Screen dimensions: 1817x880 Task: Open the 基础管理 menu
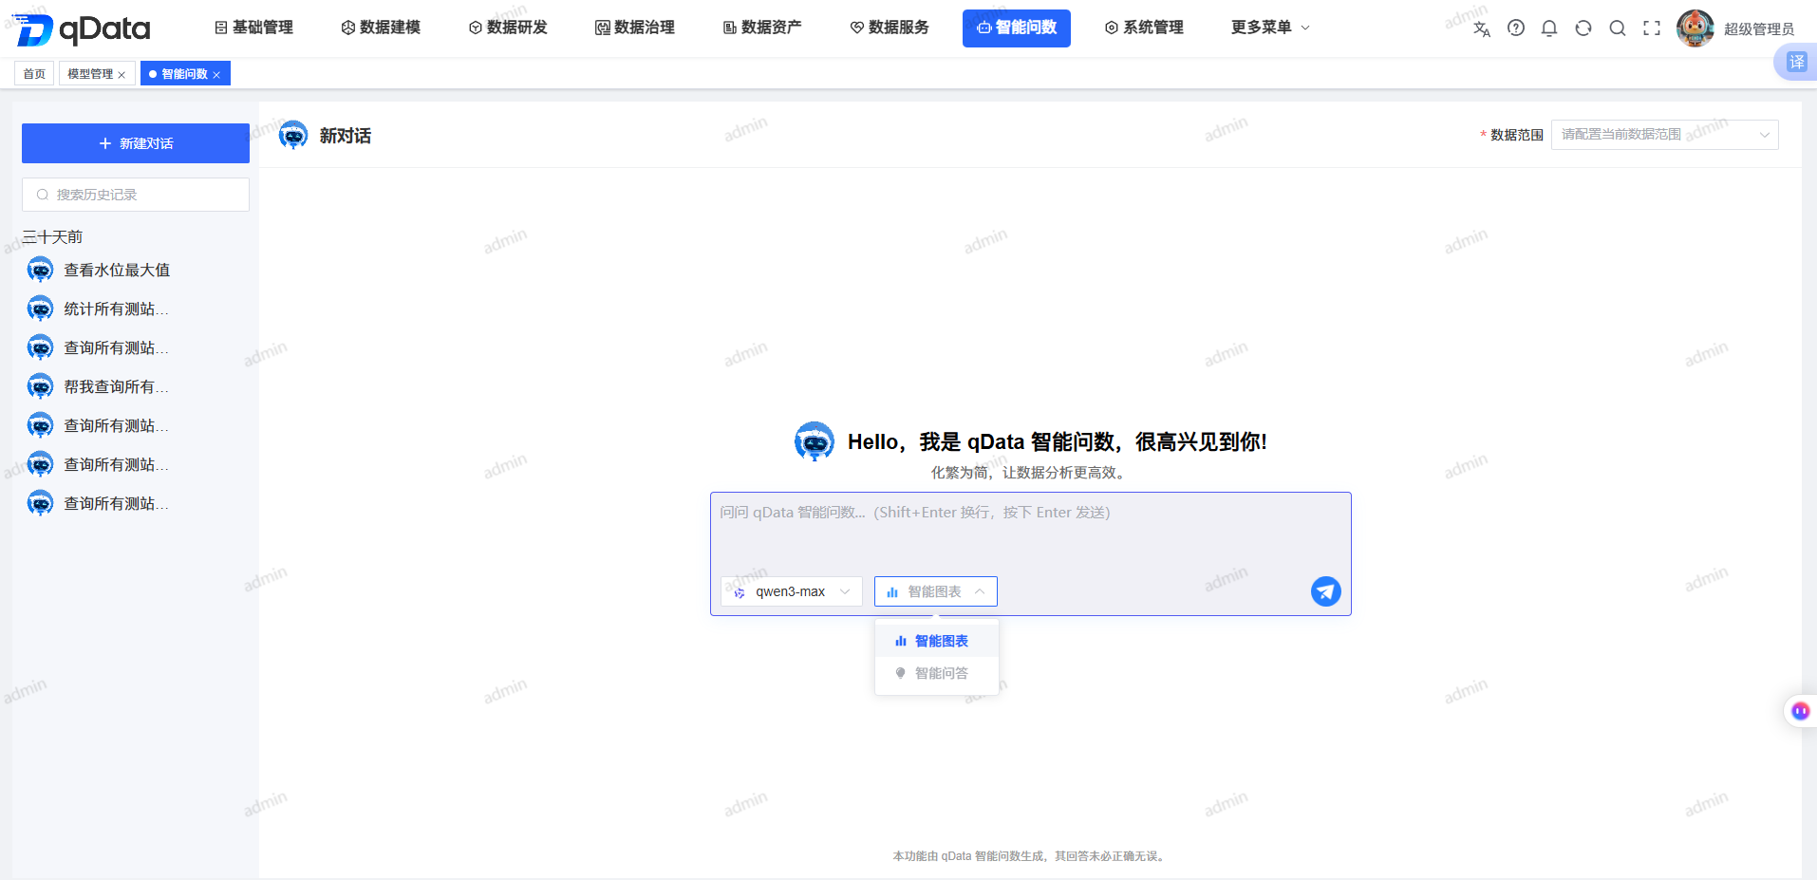click(x=253, y=28)
